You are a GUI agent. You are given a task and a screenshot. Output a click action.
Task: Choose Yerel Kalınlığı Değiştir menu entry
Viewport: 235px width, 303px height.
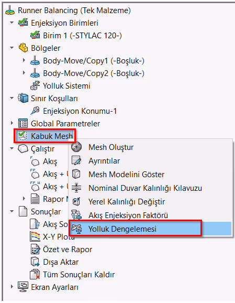click(x=151, y=201)
